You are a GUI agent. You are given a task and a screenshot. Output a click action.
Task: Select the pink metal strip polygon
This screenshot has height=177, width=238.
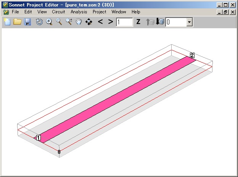(x=115, y=100)
